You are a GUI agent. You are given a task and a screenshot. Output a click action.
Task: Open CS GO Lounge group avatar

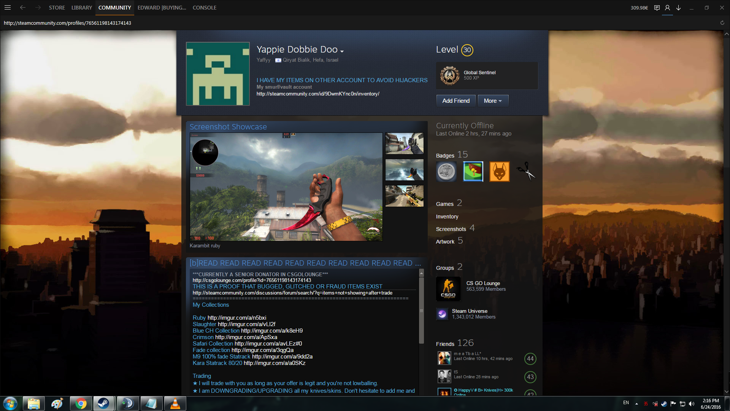point(448,289)
